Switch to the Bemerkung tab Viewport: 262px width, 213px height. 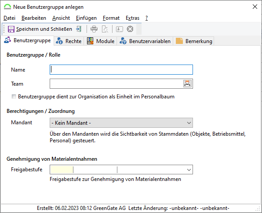(x=194, y=41)
